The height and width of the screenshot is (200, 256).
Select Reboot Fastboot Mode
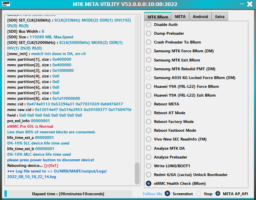148,131
